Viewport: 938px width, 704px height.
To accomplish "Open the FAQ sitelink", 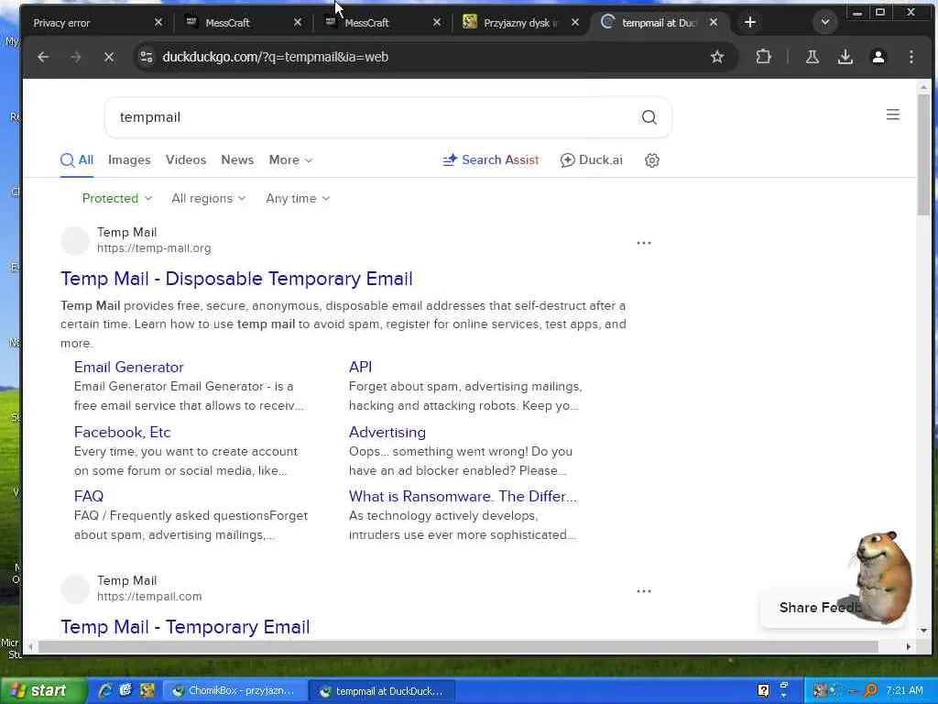I will click(89, 496).
